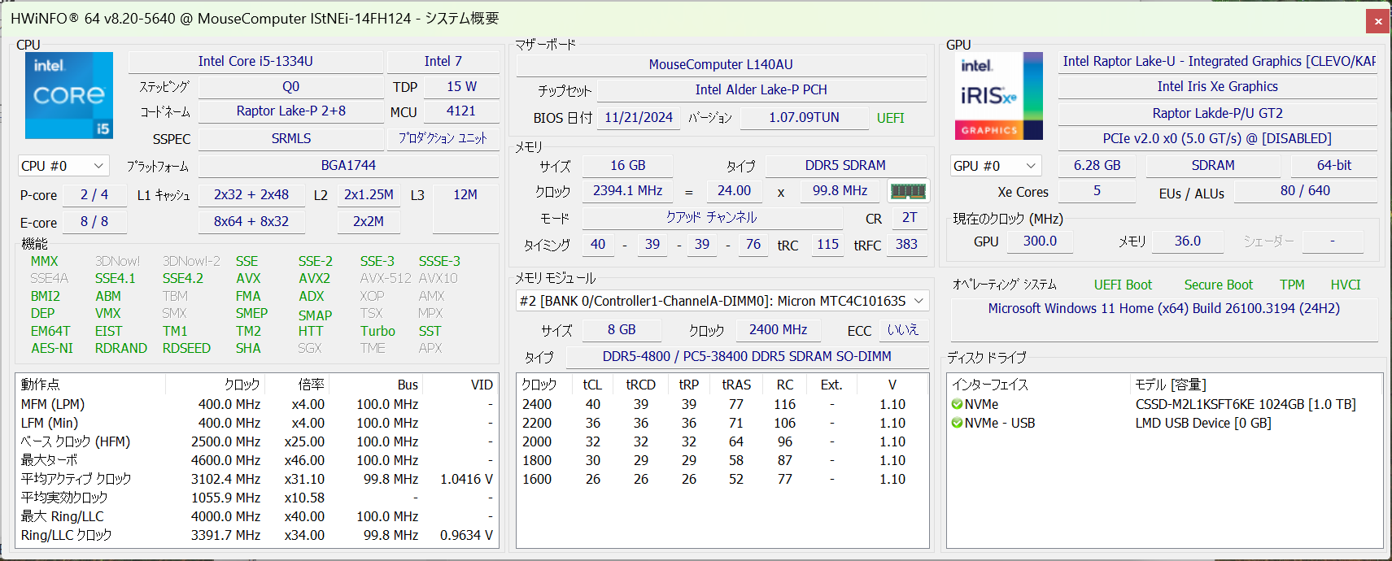1392x561 pixels.
Task: Expand the memory module Micron selector
Action: 722,301
